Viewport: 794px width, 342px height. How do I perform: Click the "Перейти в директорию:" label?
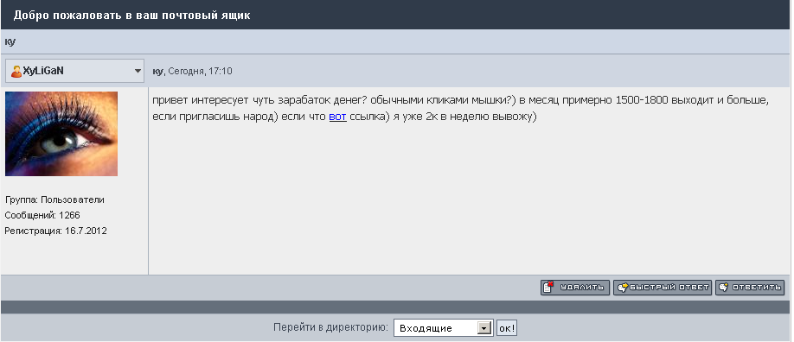pyautogui.click(x=330, y=327)
